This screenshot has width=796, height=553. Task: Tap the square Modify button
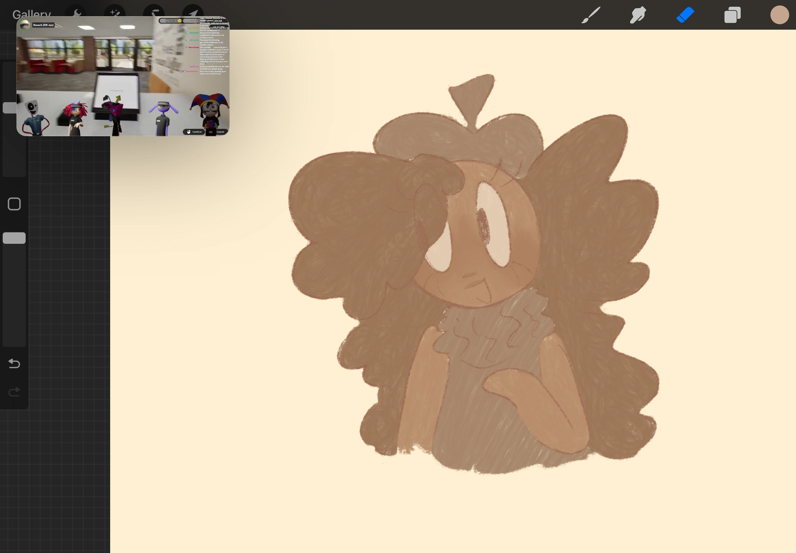point(14,204)
